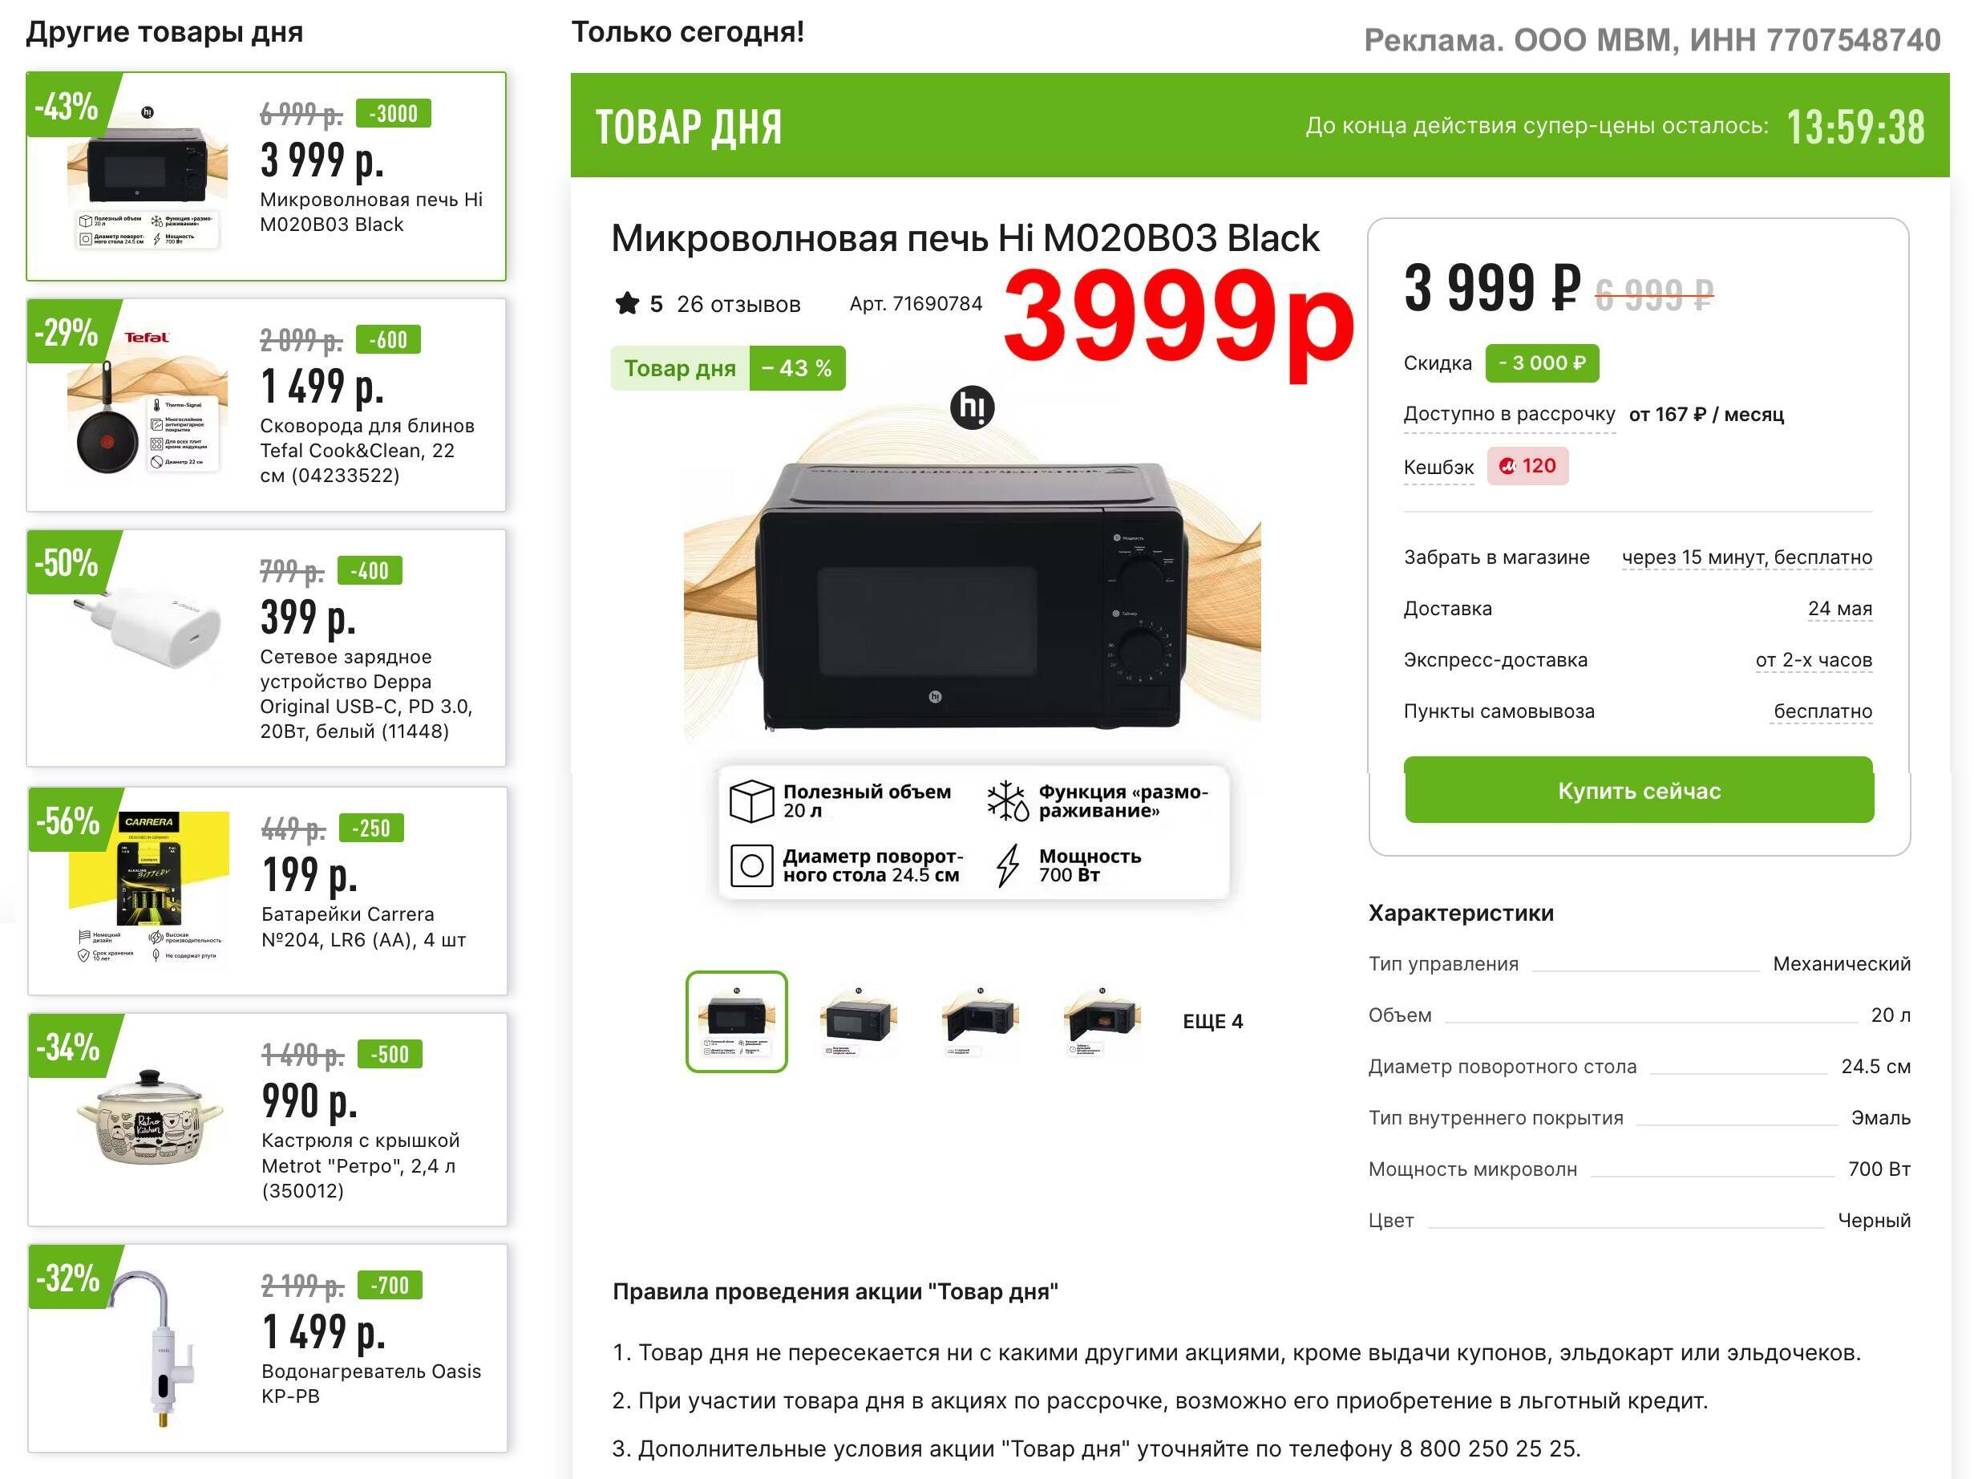Viewport: 1974px width, 1479px height.
Task: Select the first microwave thumbnail
Action: (x=736, y=1021)
